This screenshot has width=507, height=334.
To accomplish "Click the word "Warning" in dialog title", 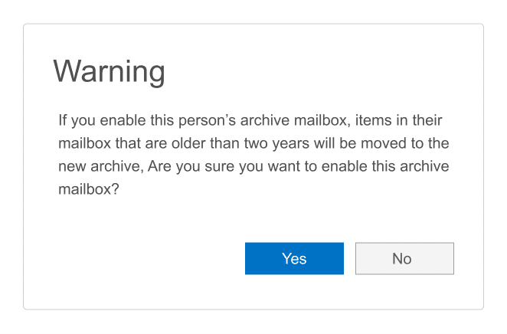I will pos(109,71).
